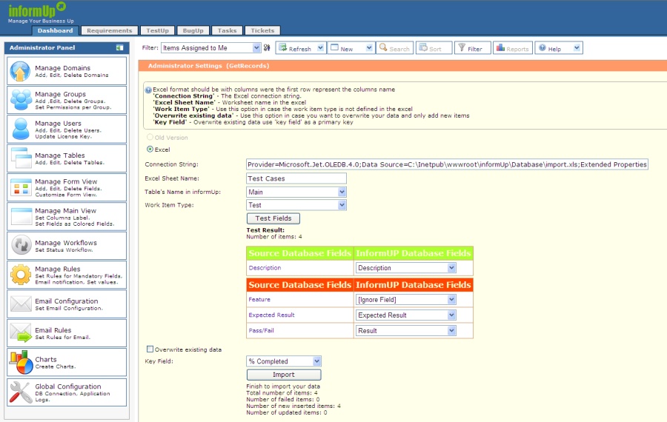Click in the Connection String field
Image resolution: width=667 pixels, height=422 pixels.
click(447, 164)
